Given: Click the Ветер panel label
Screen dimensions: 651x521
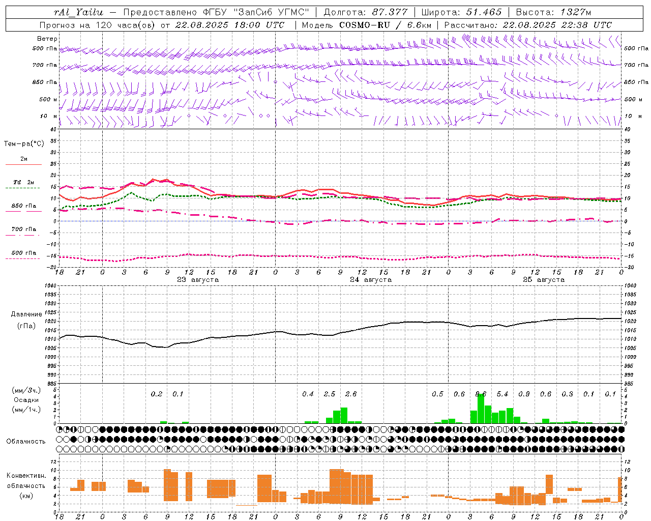Looking at the screenshot, I should [47, 39].
